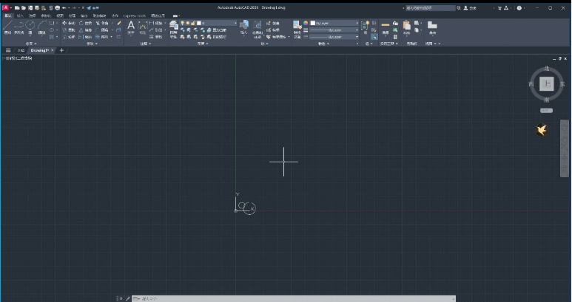
Task: Click the application menu A logo
Action: point(5,7)
